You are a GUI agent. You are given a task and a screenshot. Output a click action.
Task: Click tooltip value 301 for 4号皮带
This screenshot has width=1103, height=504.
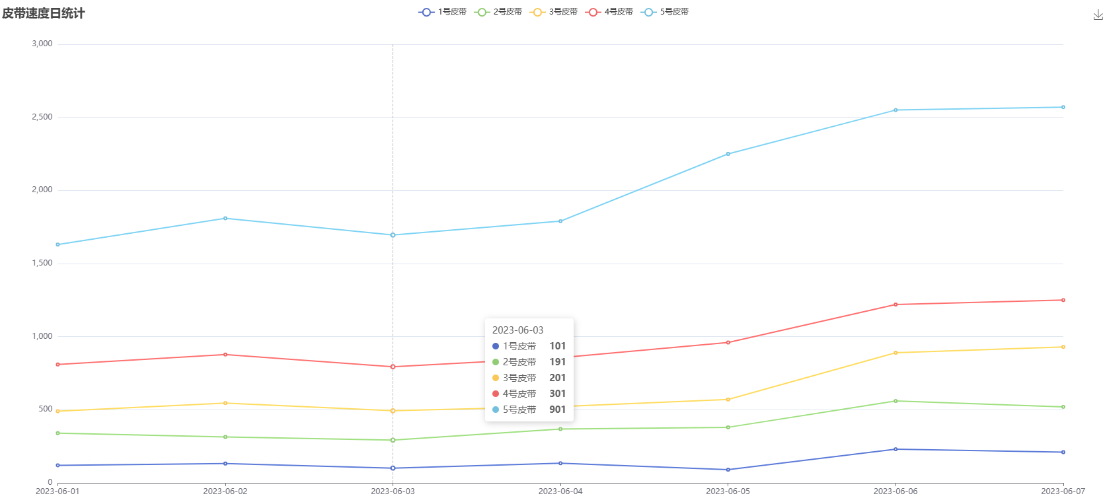(x=557, y=394)
